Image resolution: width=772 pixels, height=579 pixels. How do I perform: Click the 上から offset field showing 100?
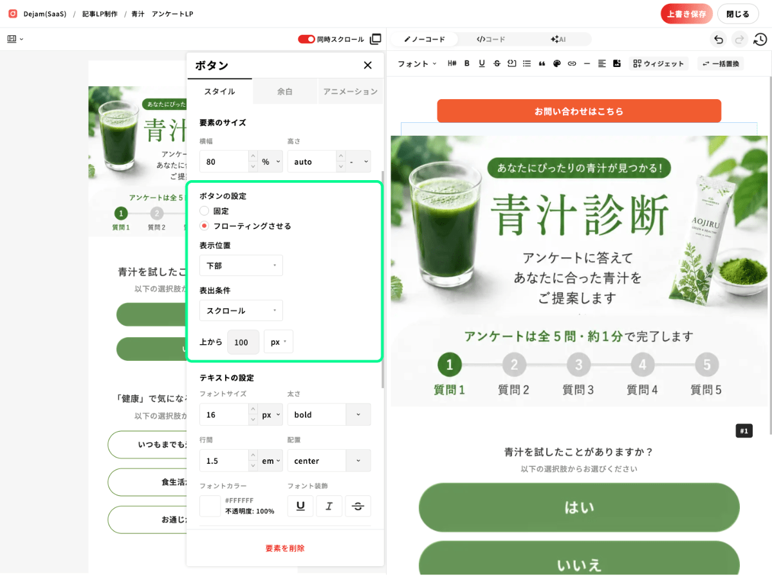pyautogui.click(x=243, y=342)
